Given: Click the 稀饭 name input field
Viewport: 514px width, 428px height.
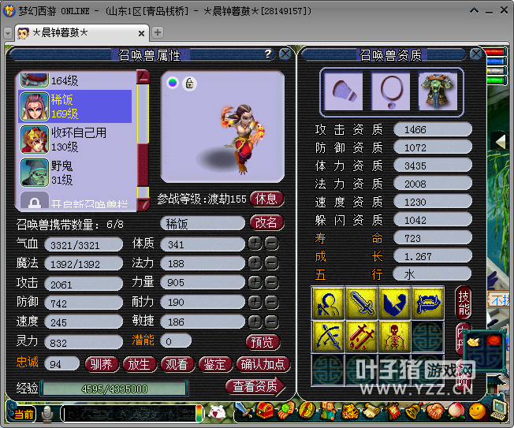Looking at the screenshot, I should coord(203,224).
